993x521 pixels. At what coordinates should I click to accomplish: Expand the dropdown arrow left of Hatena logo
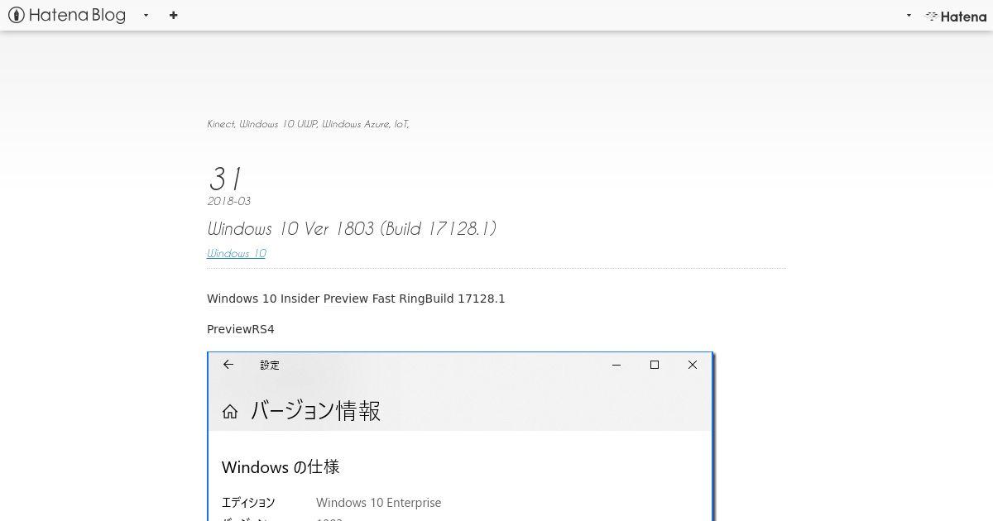[909, 16]
